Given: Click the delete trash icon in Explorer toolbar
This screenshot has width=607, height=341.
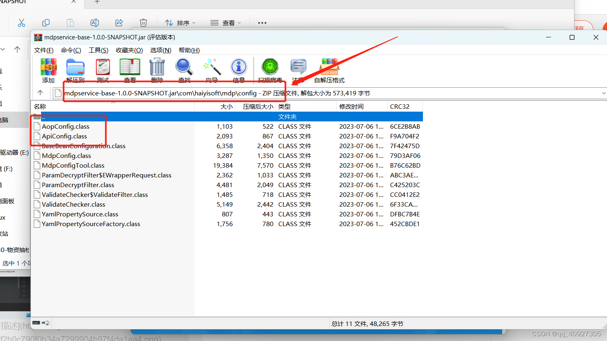Looking at the screenshot, I should [x=143, y=23].
